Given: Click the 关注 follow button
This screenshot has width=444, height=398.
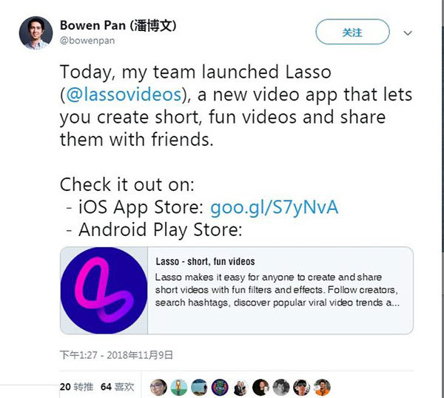Looking at the screenshot, I should [x=352, y=32].
